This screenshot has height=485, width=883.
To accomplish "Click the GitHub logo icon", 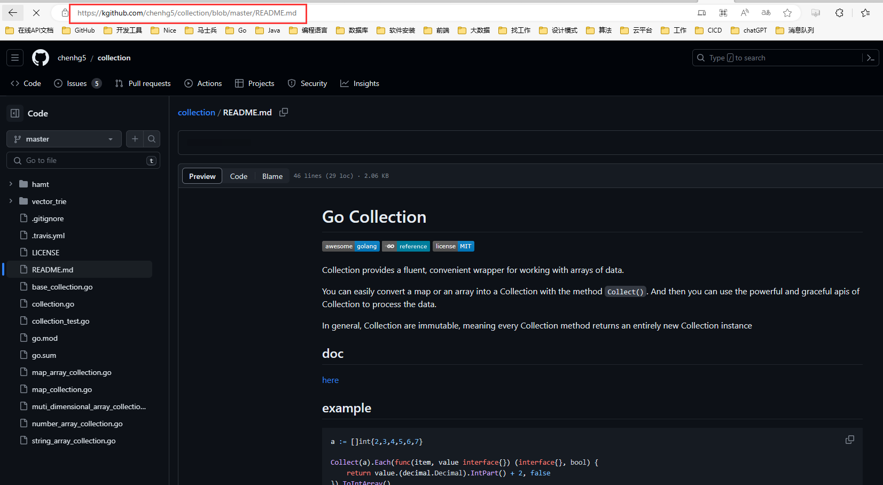I will (x=41, y=57).
